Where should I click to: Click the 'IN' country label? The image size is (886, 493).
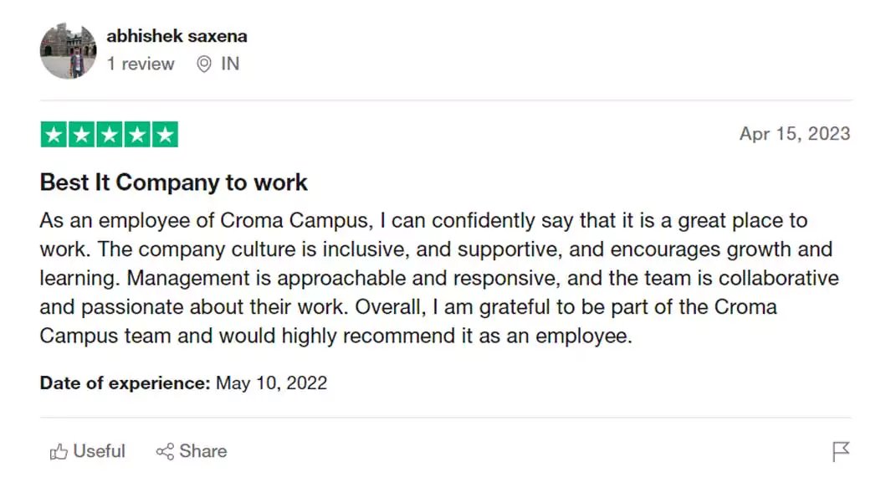[230, 64]
